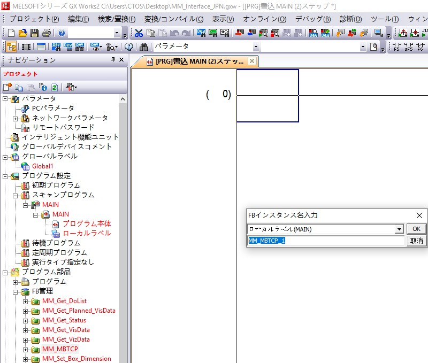Screen dimensions: 428x363
Task: Click the new data icon in project panel
Action: click(x=7, y=87)
